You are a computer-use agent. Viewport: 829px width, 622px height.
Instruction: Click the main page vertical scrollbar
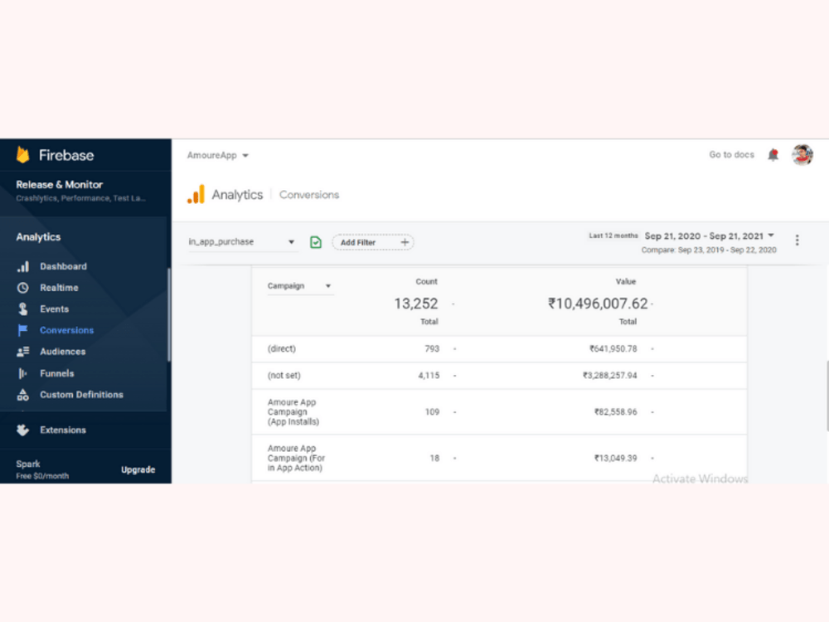827,396
